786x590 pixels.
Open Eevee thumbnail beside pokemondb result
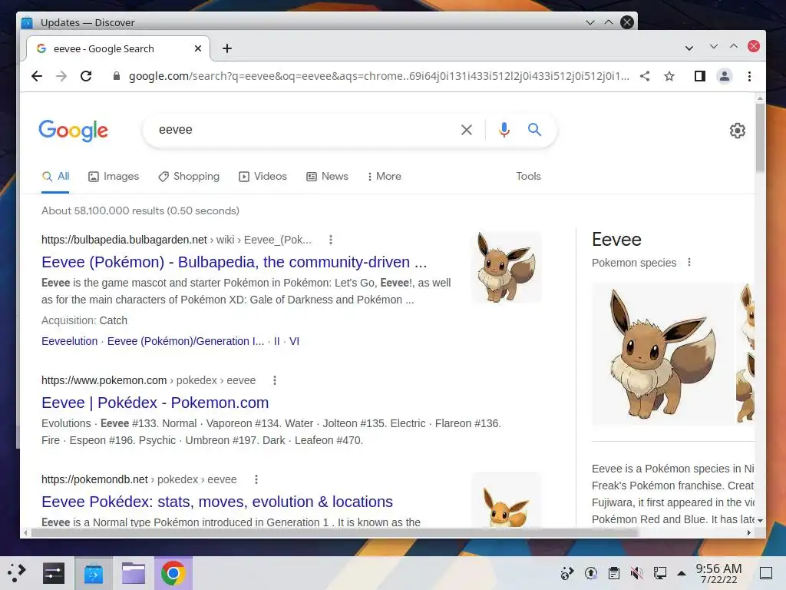coord(507,499)
